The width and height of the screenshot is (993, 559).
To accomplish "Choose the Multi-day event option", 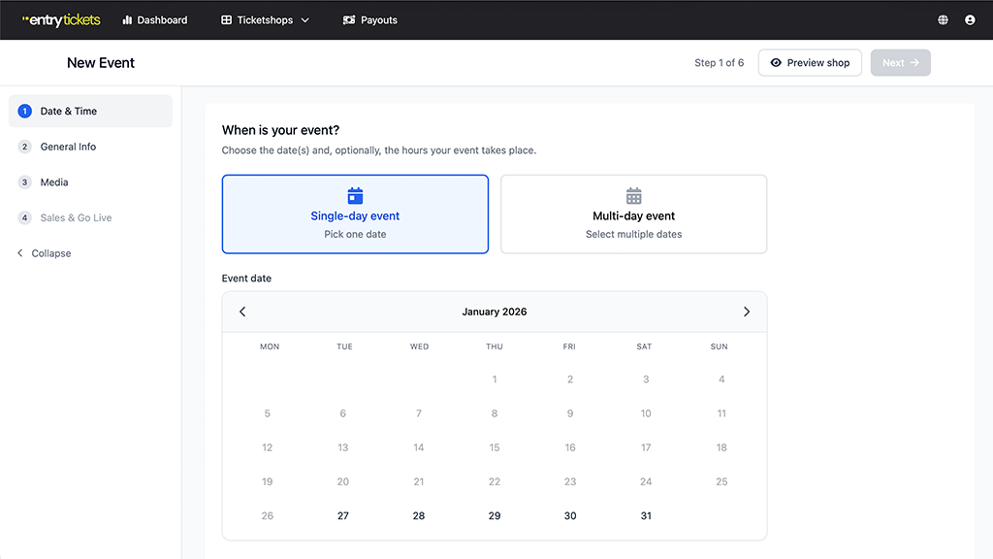I will click(633, 214).
